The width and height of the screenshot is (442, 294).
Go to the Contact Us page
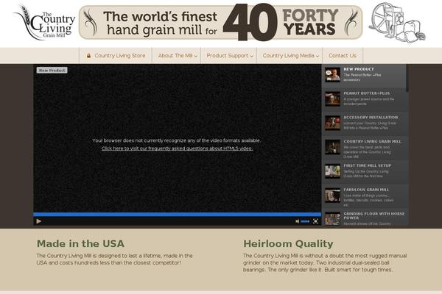pyautogui.click(x=343, y=56)
